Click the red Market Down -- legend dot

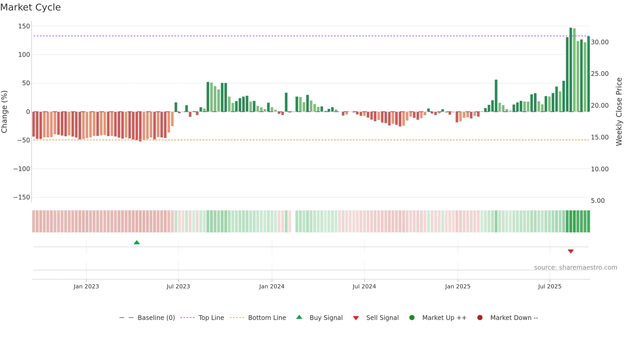[x=480, y=318]
